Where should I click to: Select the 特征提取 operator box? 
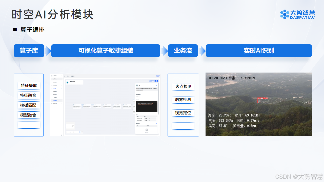point(29,85)
